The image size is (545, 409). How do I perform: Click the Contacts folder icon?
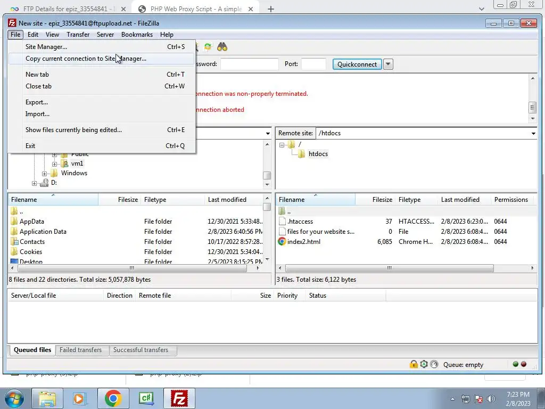(x=14, y=241)
